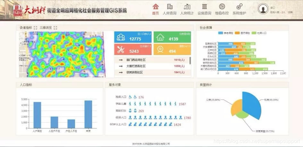Click the 60岁以上人口 value 1424
Screen dimensions: 303x147
(x=177, y=125)
